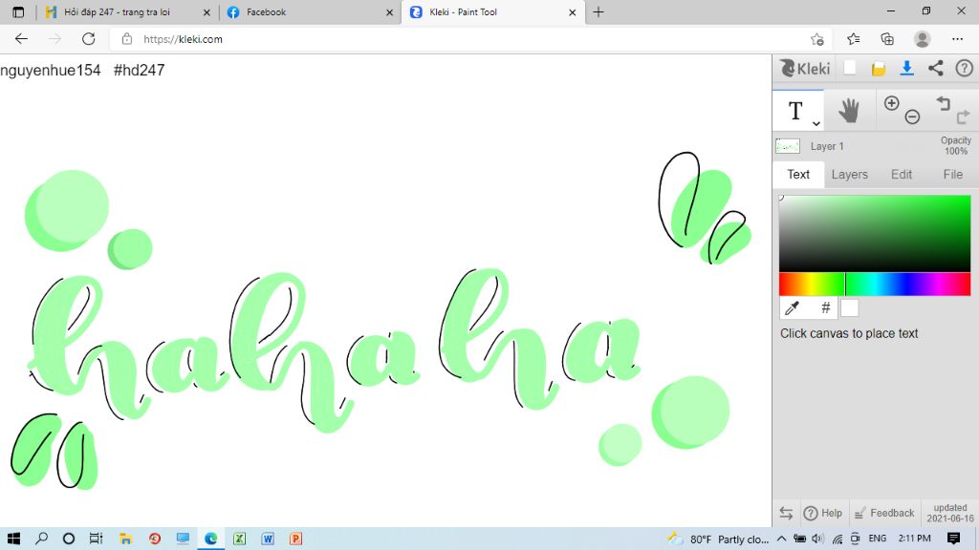Switch to the File tab
The width and height of the screenshot is (979, 550).
click(952, 175)
